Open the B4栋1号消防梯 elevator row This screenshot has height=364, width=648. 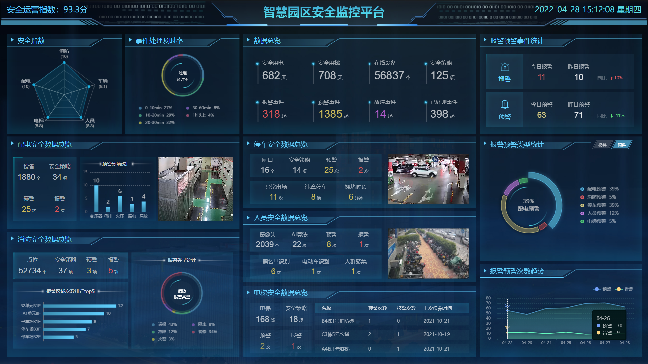pos(337,321)
